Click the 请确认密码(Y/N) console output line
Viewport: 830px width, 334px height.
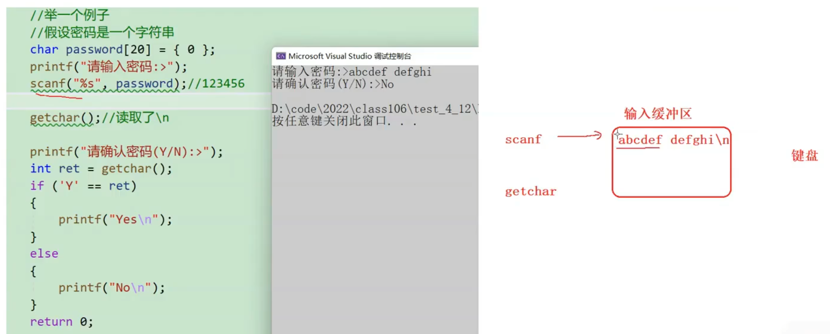click(x=333, y=84)
